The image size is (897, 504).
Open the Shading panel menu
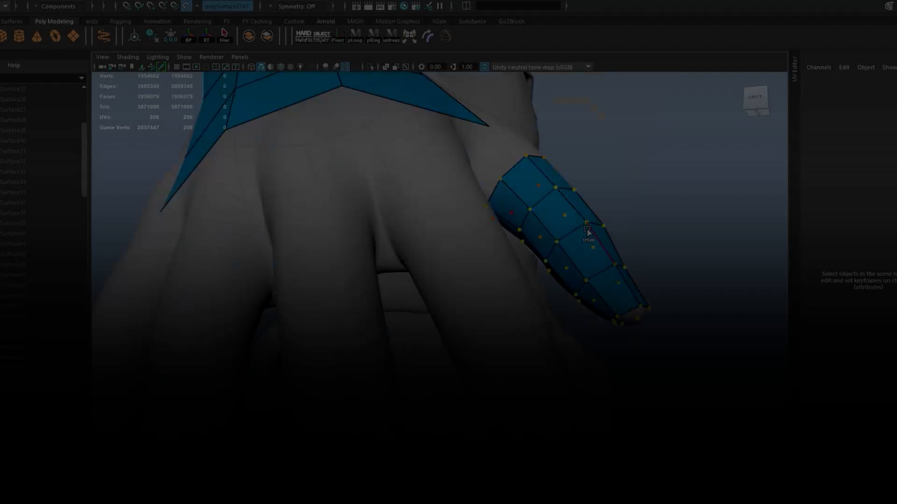(x=128, y=57)
